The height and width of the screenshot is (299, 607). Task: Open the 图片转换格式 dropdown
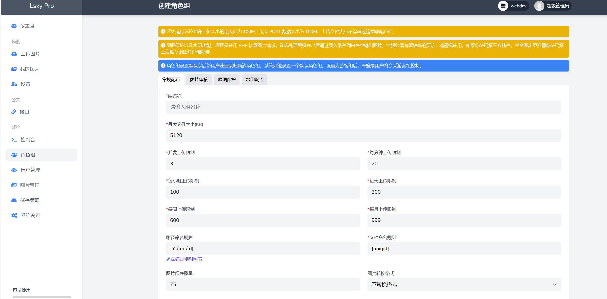pos(464,285)
